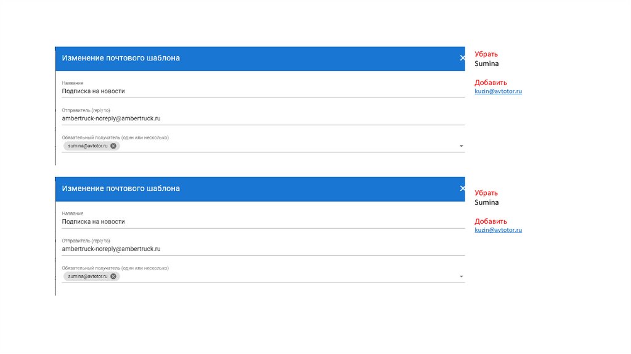631x354 pixels.
Task: Focus the Отправитель field in the lower dialog
Action: pyautogui.click(x=246, y=249)
